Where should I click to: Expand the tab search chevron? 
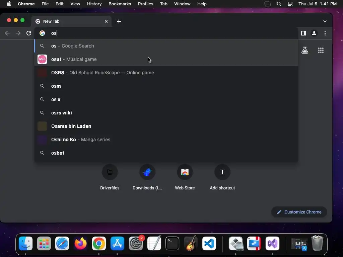[x=325, y=21]
